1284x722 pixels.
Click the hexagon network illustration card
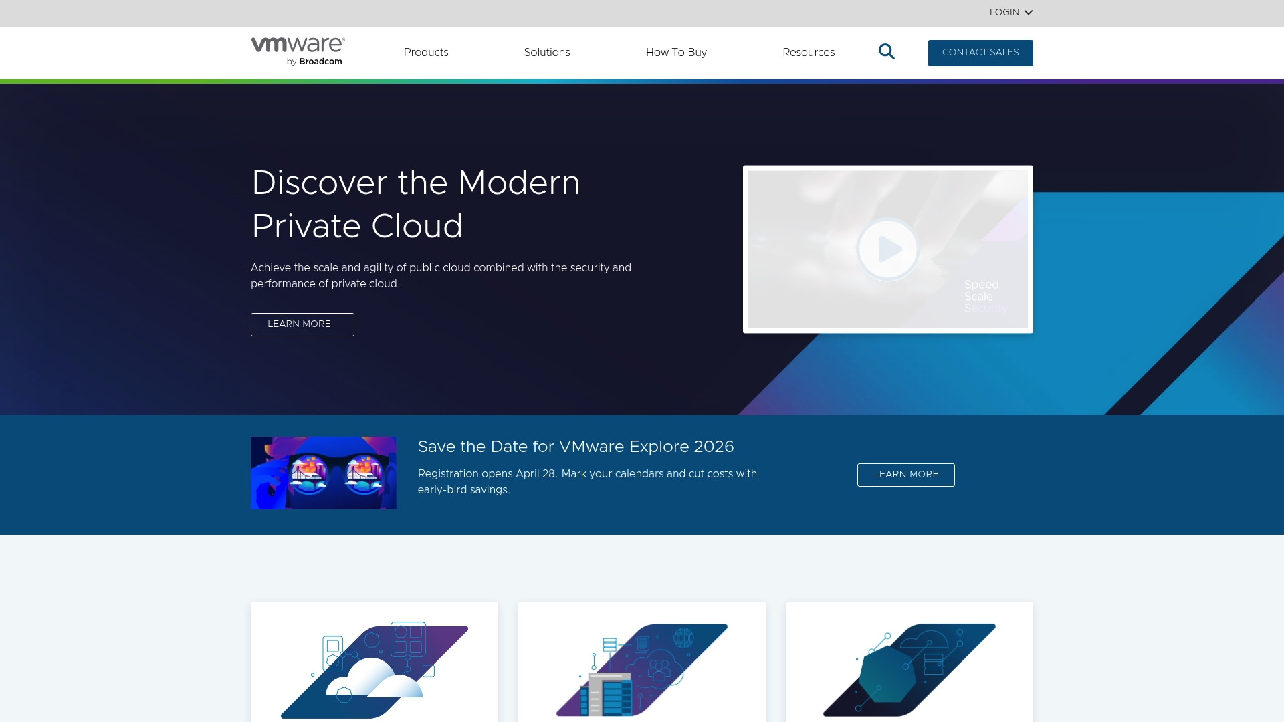coord(909,669)
